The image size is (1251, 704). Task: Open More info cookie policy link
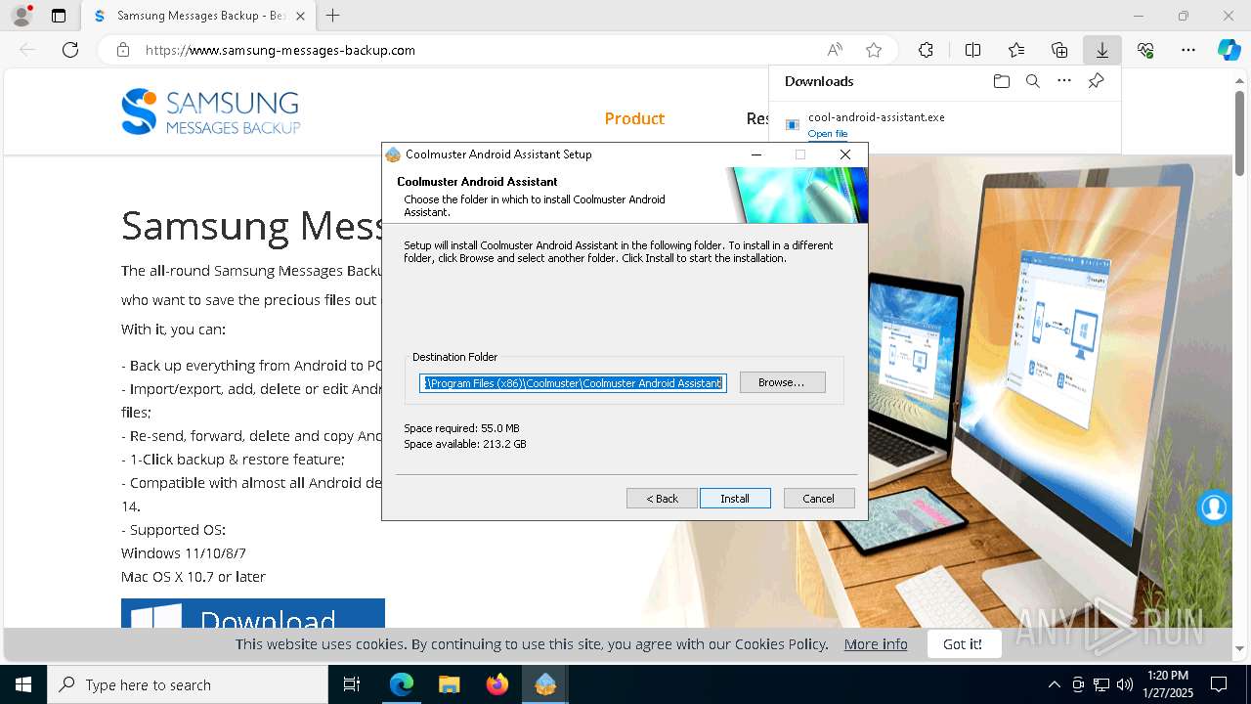tap(876, 643)
